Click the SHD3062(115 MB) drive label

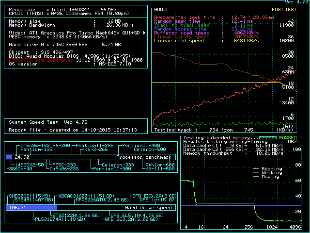pos(30,196)
